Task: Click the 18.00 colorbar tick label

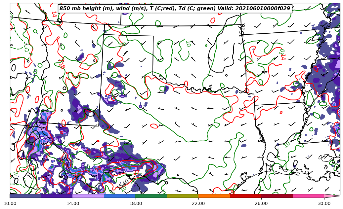Action: pyautogui.click(x=136, y=203)
